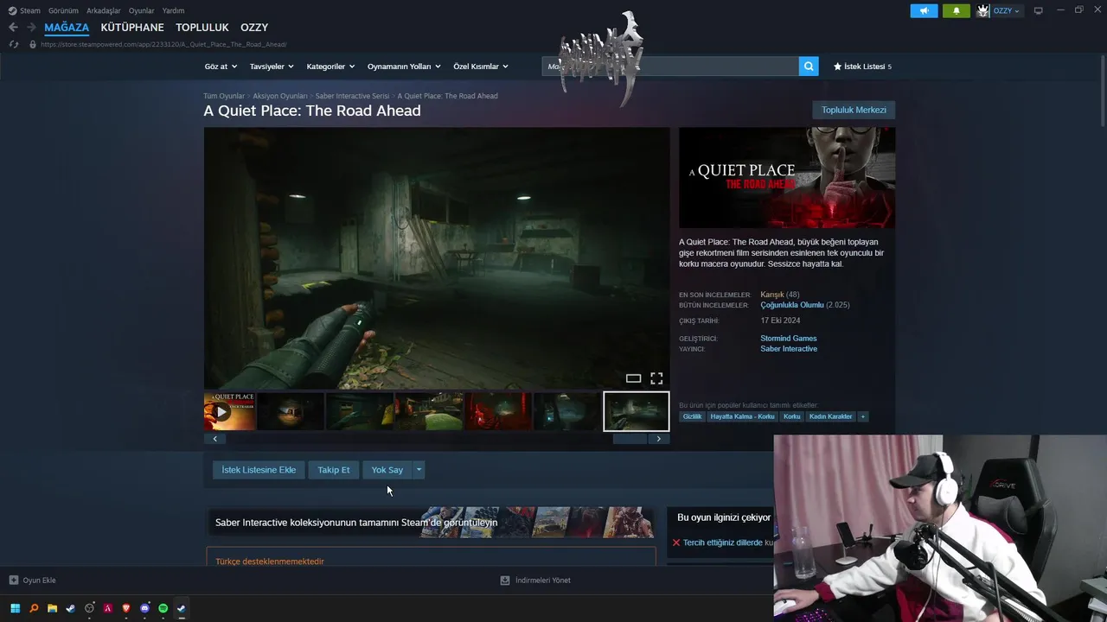Add another tag with the plus button
Screen dimensions: 1107x622
862,416
